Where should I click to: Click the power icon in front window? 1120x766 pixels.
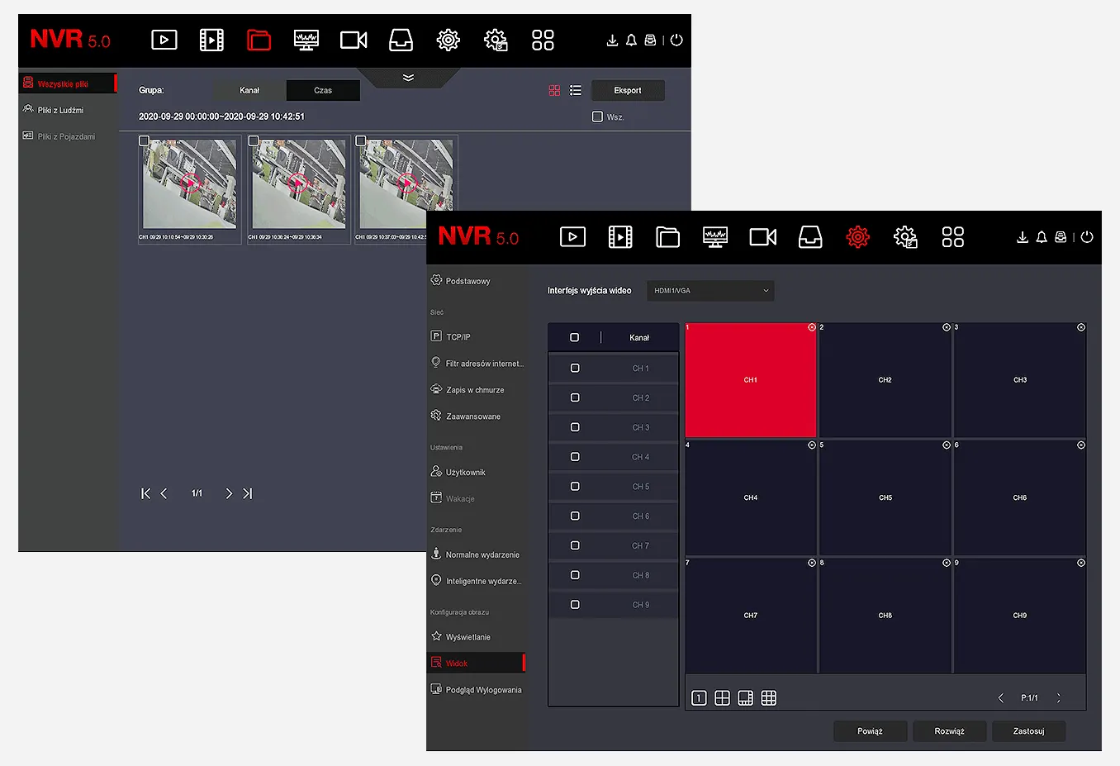(1087, 237)
